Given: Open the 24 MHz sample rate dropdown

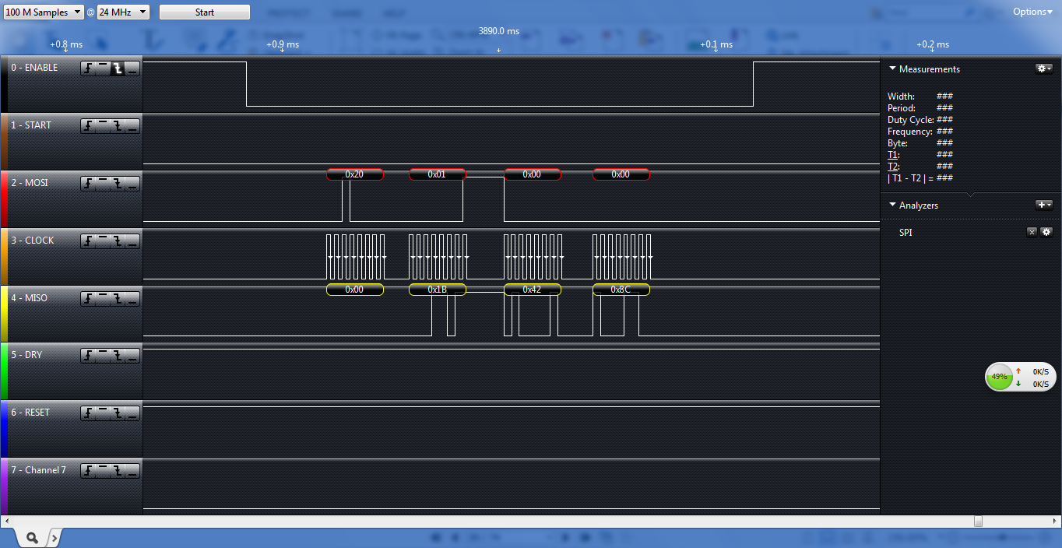Looking at the screenshot, I should 123,12.
